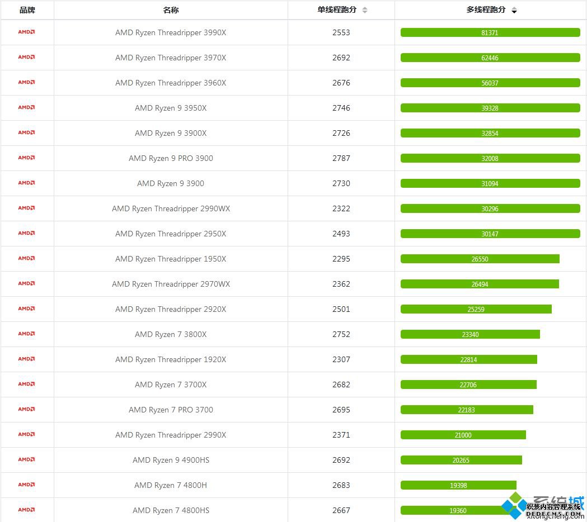Sort by multi-thread score using arrow icon
Screen dimensions: 587x522
[514, 10]
